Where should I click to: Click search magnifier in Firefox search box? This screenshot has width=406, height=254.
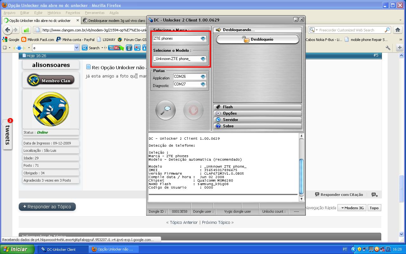click(387, 30)
